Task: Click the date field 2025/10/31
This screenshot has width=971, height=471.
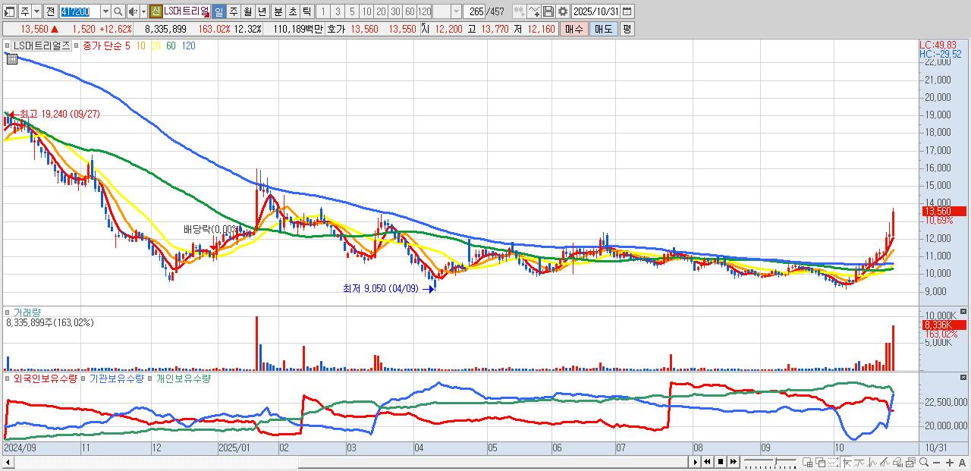Action: [596, 11]
